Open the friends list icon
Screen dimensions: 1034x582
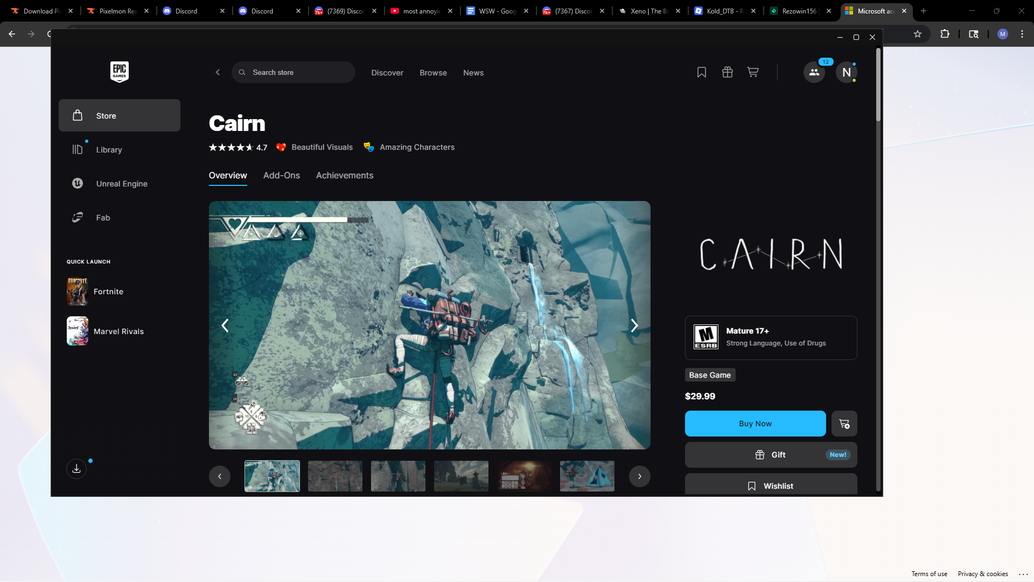point(814,72)
